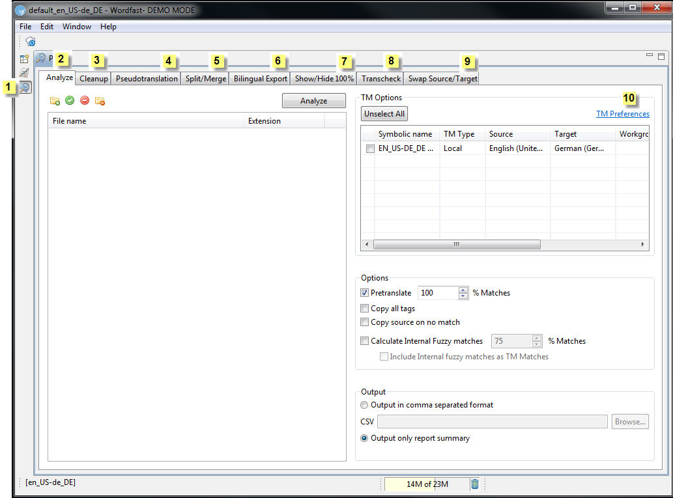The width and height of the screenshot is (673, 498).
Task: Open the Window menu
Action: click(77, 27)
